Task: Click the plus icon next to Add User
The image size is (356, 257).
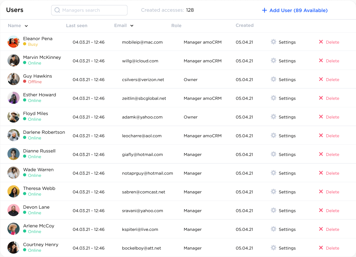Action: pyautogui.click(x=264, y=10)
